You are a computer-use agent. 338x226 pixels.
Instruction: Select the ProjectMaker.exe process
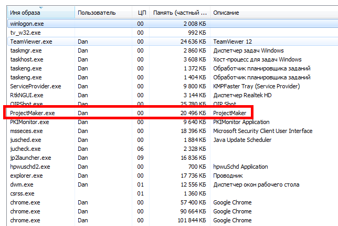[173, 113]
